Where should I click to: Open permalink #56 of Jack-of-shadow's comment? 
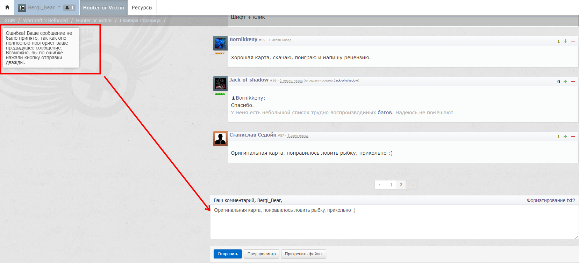[x=273, y=80]
